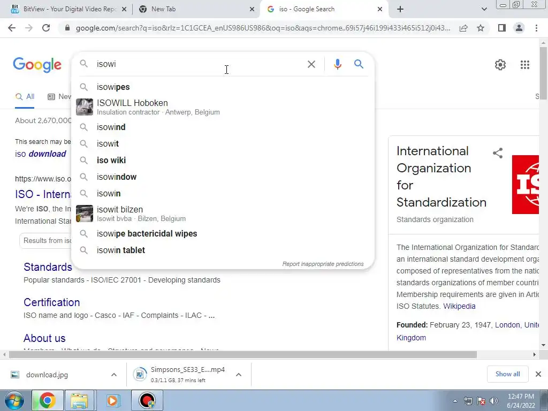Image resolution: width=548 pixels, height=411 pixels.
Task: Open Chrome three-dot menu
Action: [536, 28]
